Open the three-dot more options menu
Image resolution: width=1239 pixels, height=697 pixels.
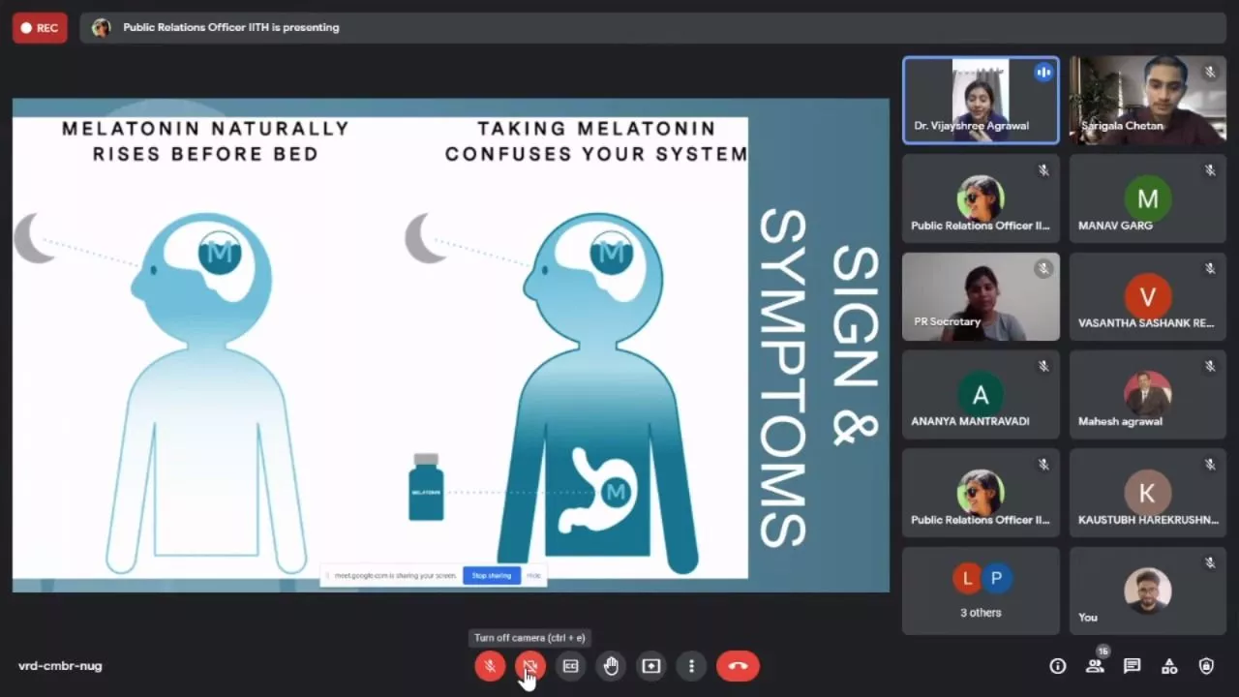(691, 666)
